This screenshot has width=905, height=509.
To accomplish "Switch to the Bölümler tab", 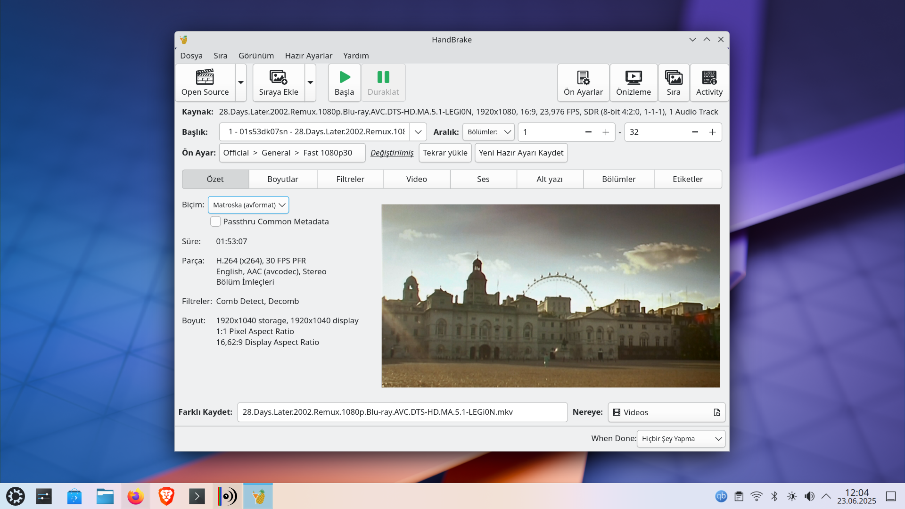I will pos(619,179).
